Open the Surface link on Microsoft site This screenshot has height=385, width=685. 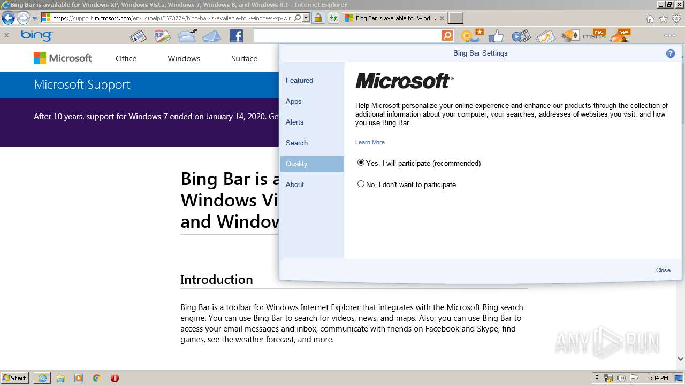coord(244,59)
